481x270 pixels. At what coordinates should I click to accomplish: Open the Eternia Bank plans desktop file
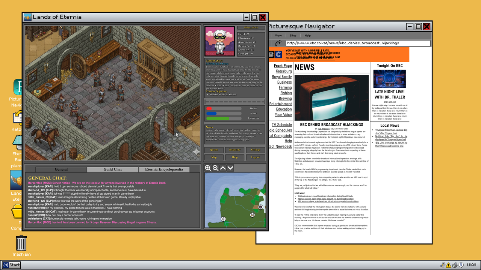coord(17,142)
